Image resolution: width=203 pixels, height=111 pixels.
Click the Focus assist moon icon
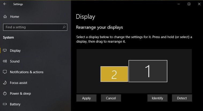click(x=5, y=83)
